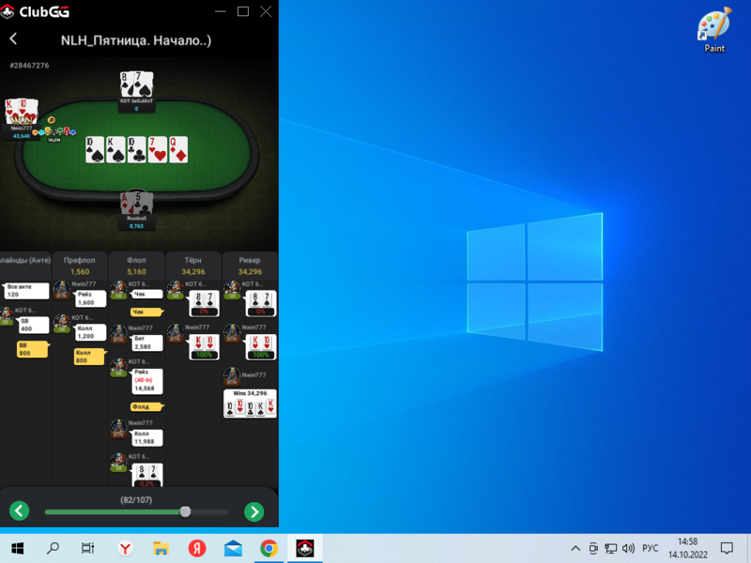Click the yellow Фолд action bubble
This screenshot has width=751, height=563.
[146, 406]
